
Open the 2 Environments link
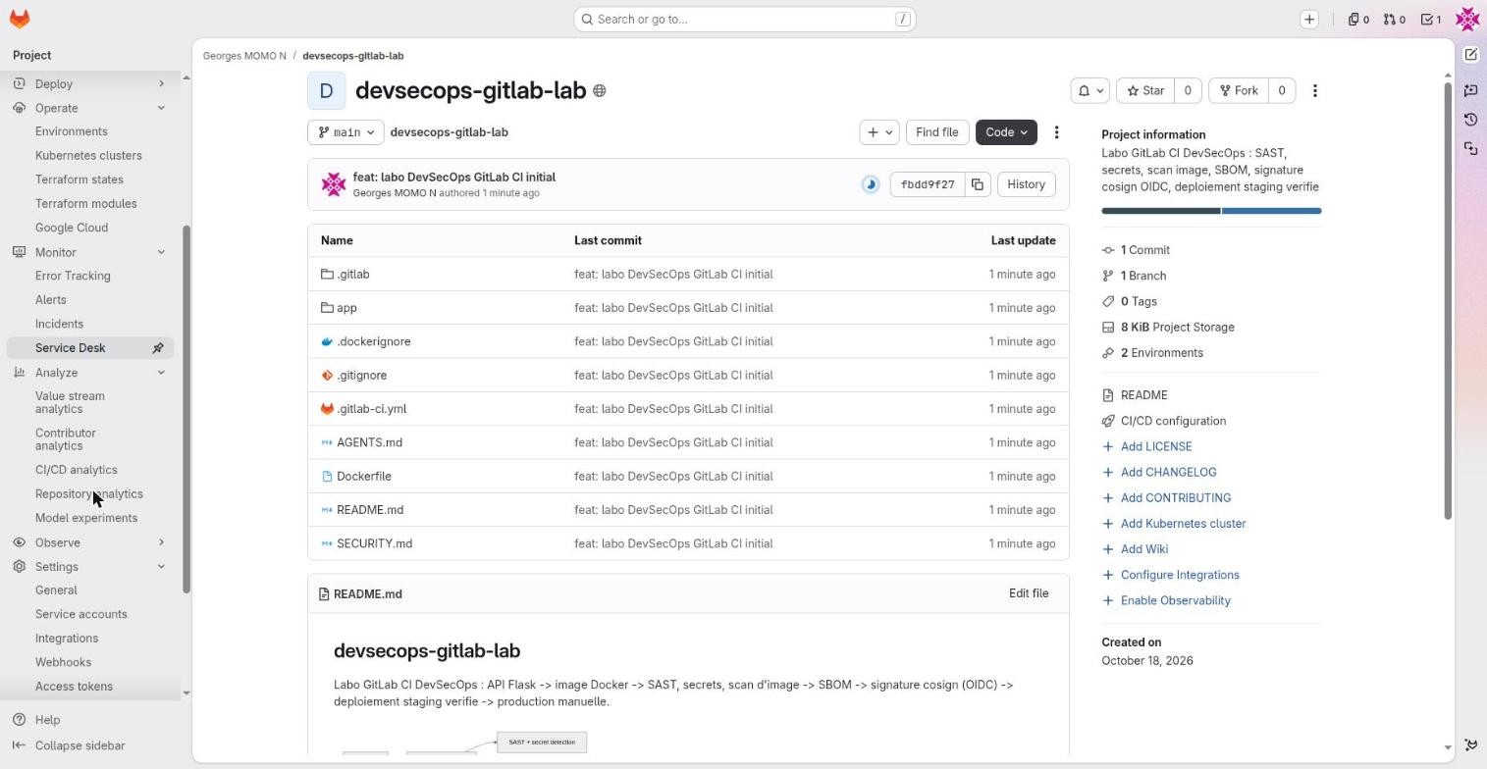[x=1161, y=353]
